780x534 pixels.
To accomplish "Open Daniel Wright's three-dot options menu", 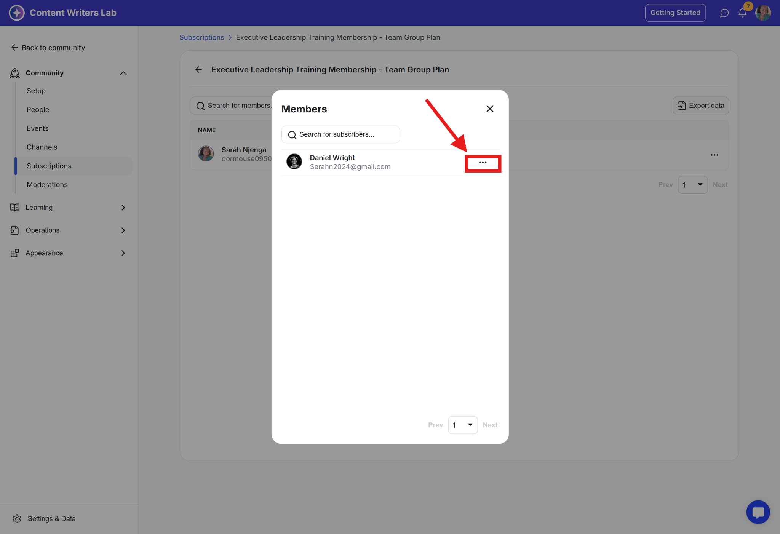I will [x=483, y=163].
